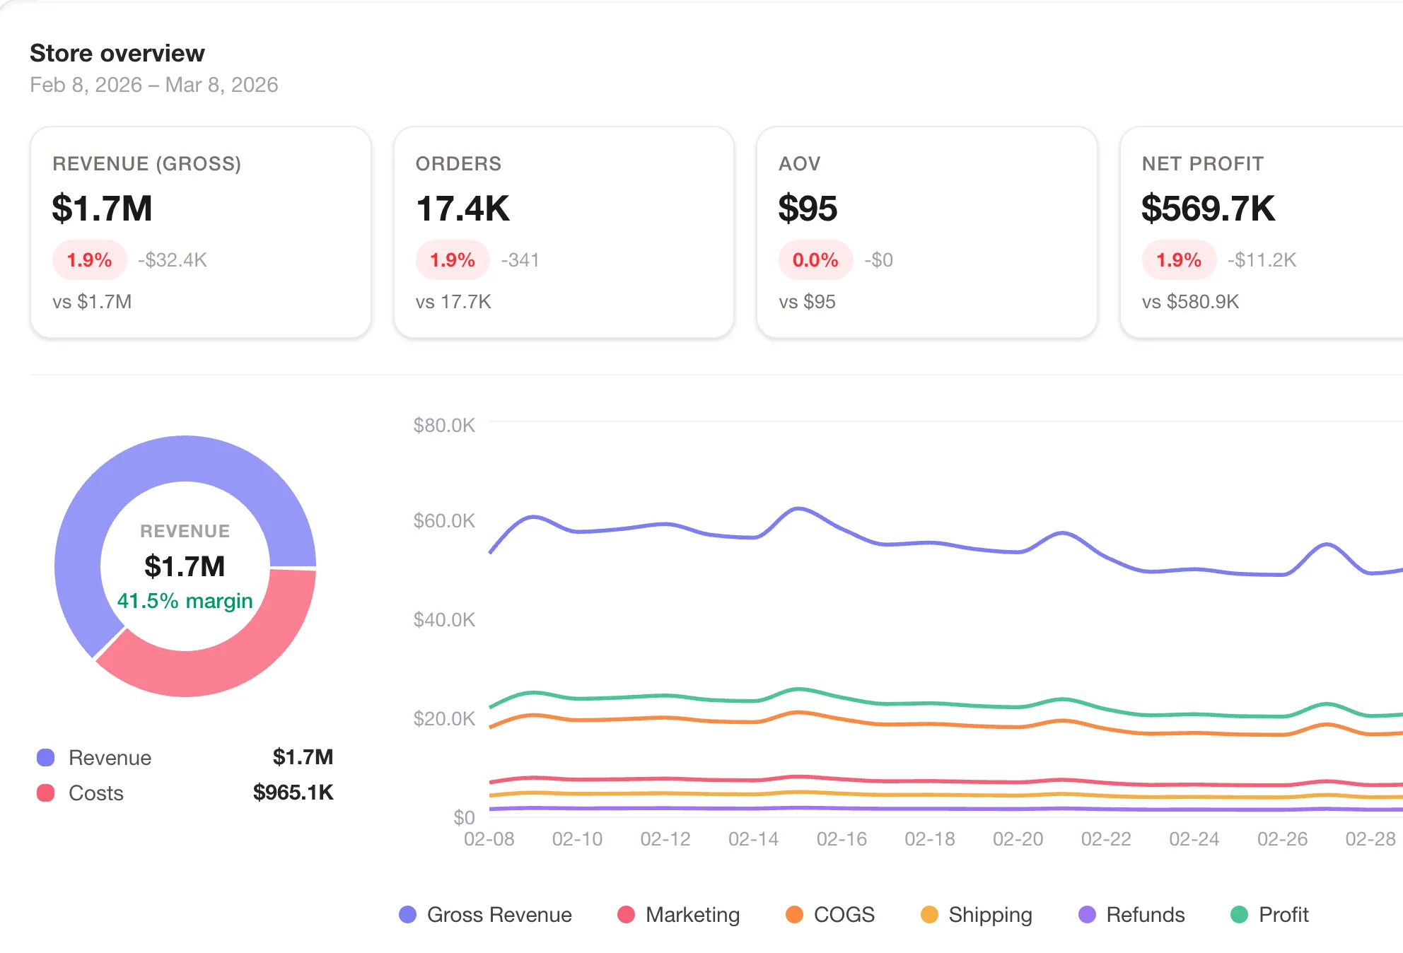The width and height of the screenshot is (1403, 953).
Task: Click the 0.0% badge on AOV card
Action: point(815,260)
